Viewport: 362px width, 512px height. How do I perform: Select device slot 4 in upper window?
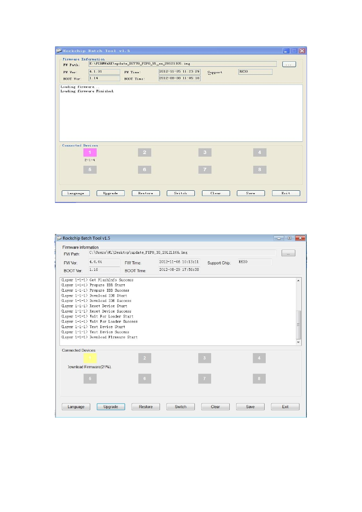[x=260, y=152]
